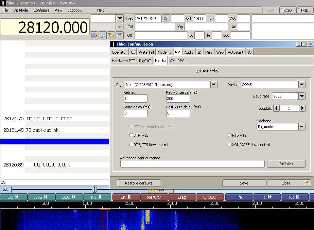Click the Initialize button
This screenshot has height=230, width=314.
click(286, 164)
